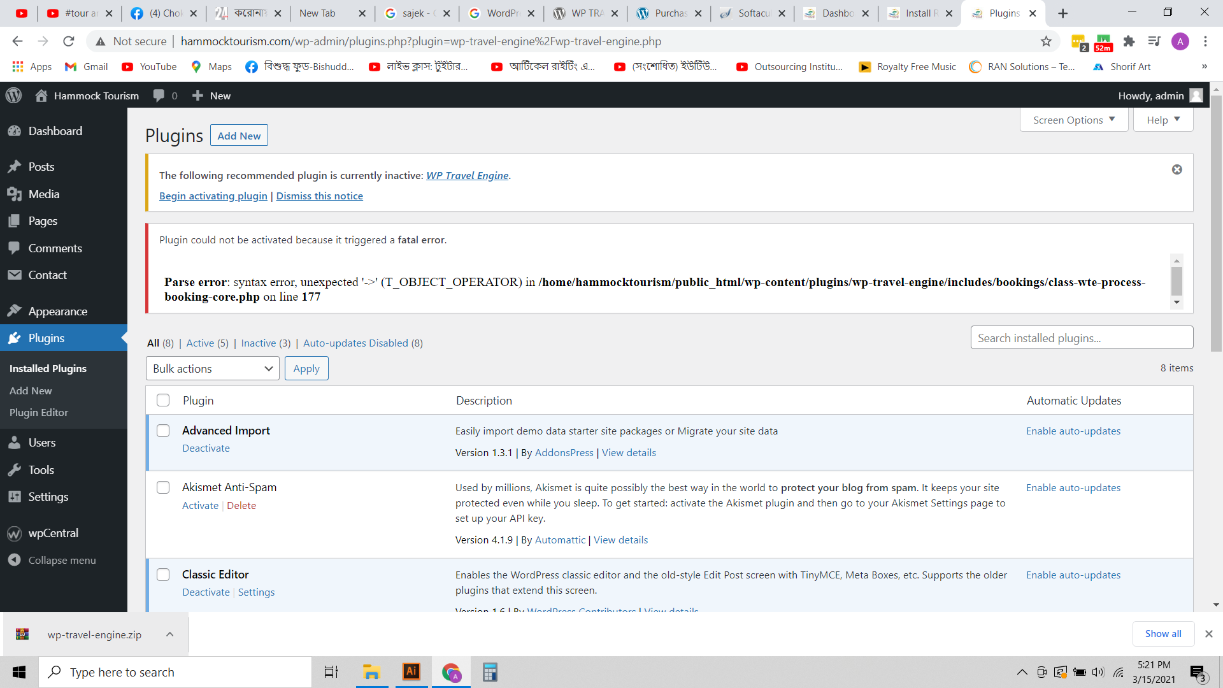Enable auto-updates for Classic Editor
The width and height of the screenshot is (1223, 688).
tap(1073, 575)
